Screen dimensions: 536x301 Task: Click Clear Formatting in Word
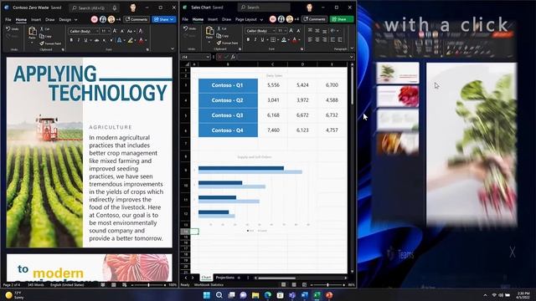coord(141,31)
